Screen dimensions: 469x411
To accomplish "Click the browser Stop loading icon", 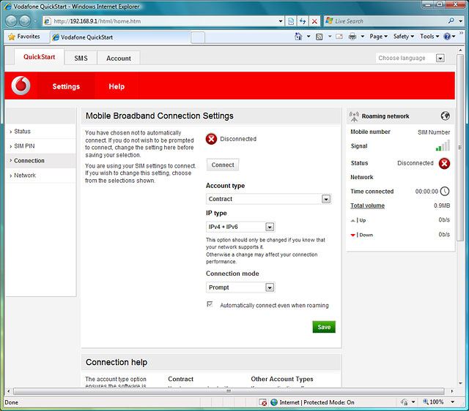I will point(314,21).
